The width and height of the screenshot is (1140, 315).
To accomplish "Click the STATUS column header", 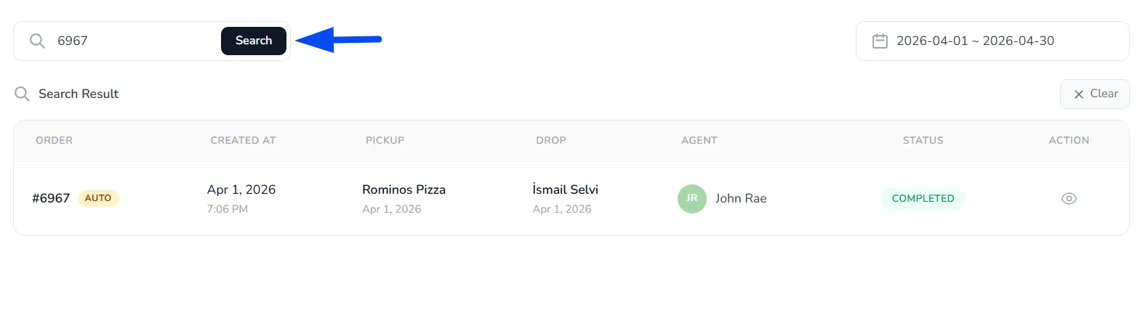I will click(923, 140).
